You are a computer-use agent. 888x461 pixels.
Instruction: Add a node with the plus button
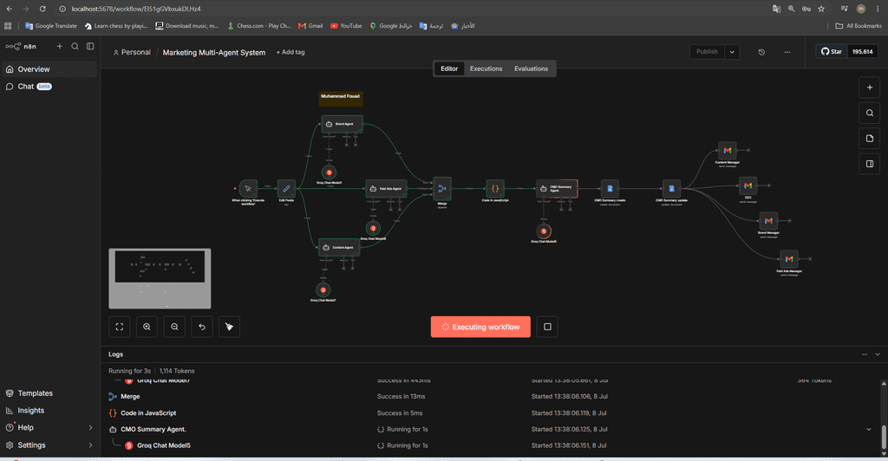[x=869, y=88]
